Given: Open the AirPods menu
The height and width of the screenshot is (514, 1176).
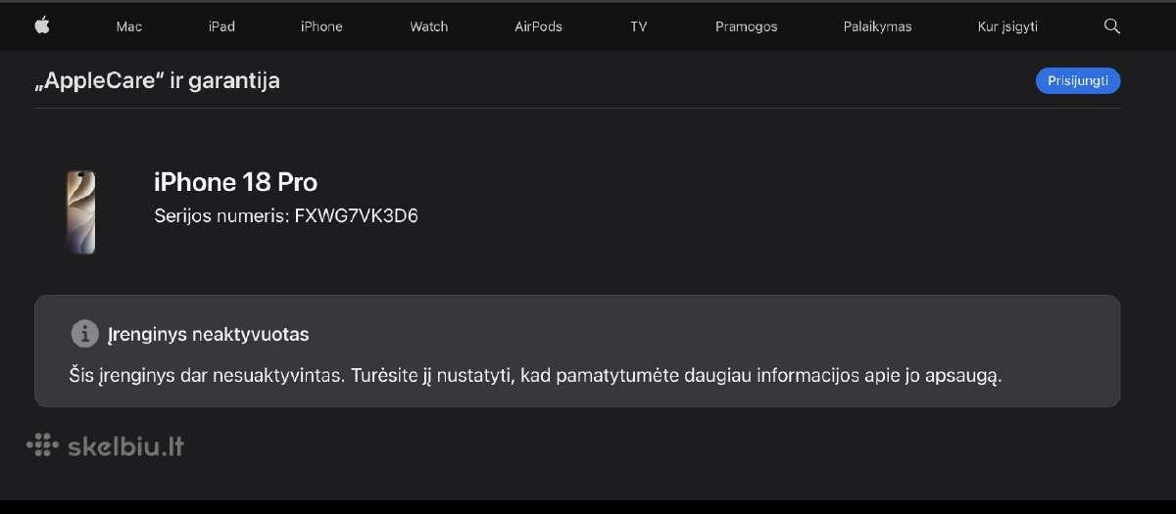Looking at the screenshot, I should [x=538, y=26].
